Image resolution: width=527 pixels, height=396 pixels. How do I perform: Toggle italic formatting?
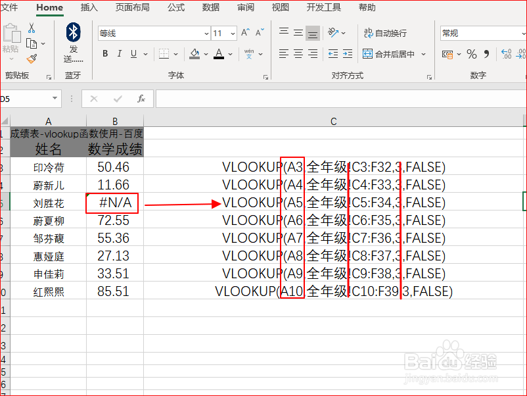click(x=120, y=53)
